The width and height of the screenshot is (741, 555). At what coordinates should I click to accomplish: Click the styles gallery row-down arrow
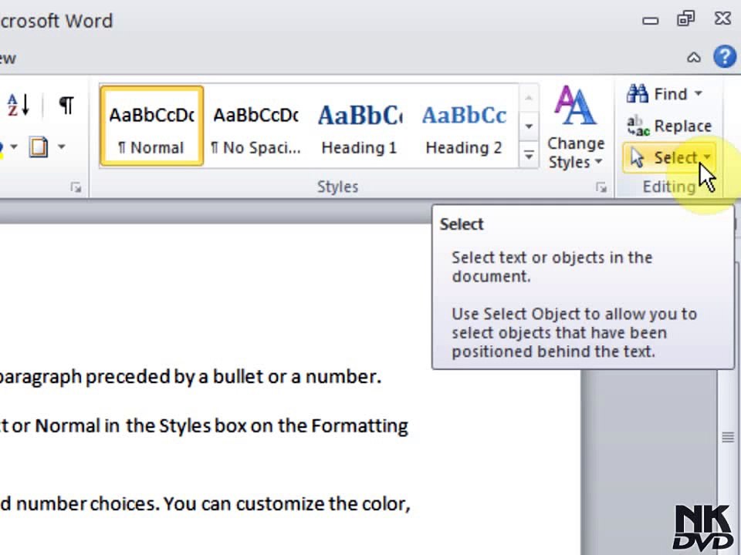click(529, 126)
